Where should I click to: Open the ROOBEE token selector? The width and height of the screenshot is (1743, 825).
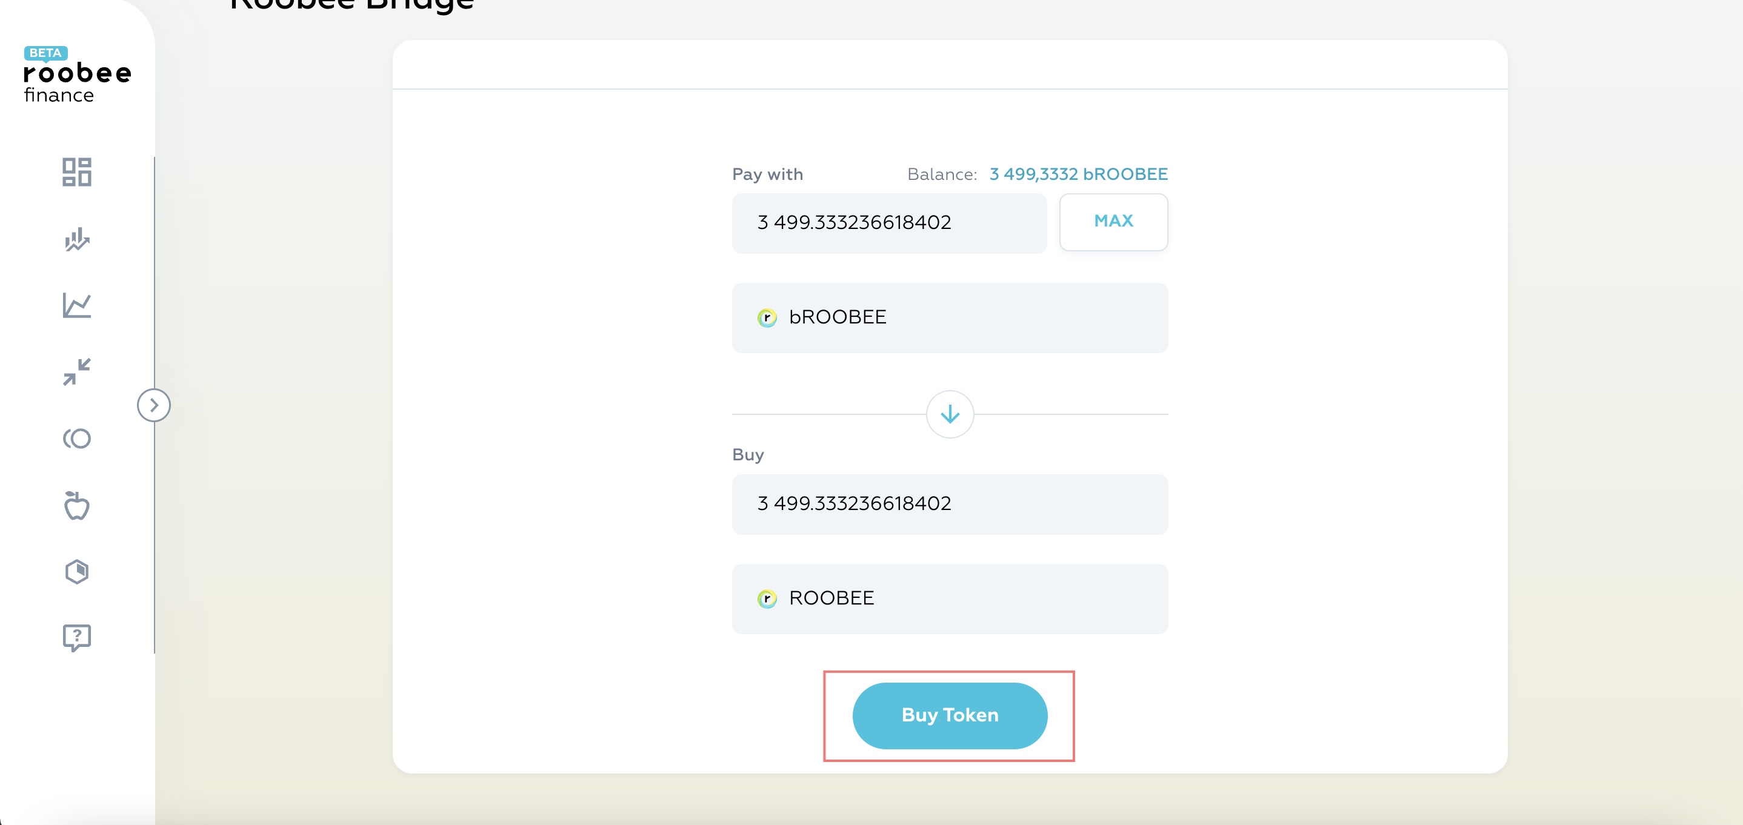tap(949, 598)
